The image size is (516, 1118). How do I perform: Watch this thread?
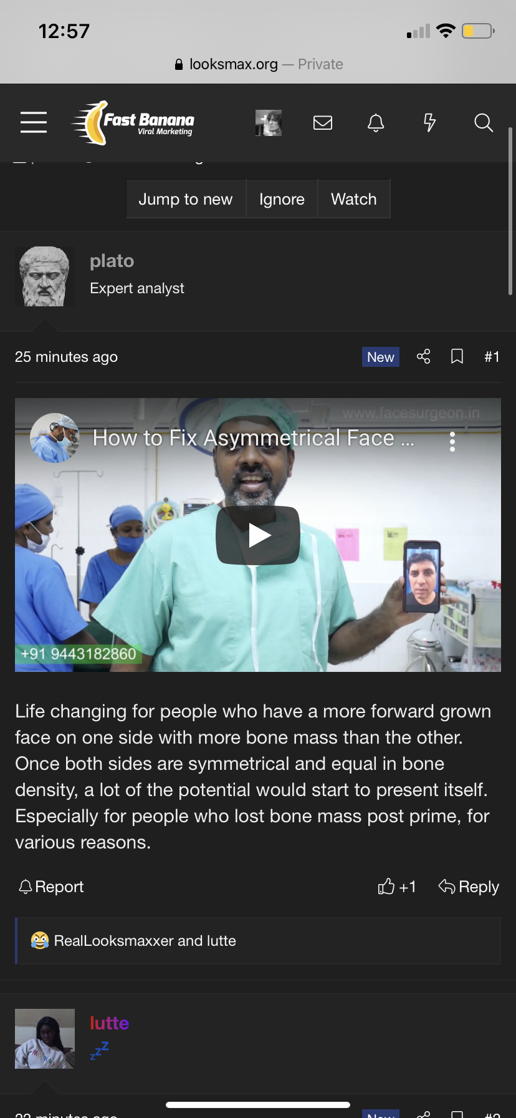(354, 199)
